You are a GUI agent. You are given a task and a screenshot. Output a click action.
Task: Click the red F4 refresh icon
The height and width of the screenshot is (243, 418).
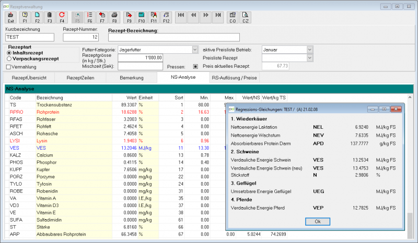pos(62,18)
